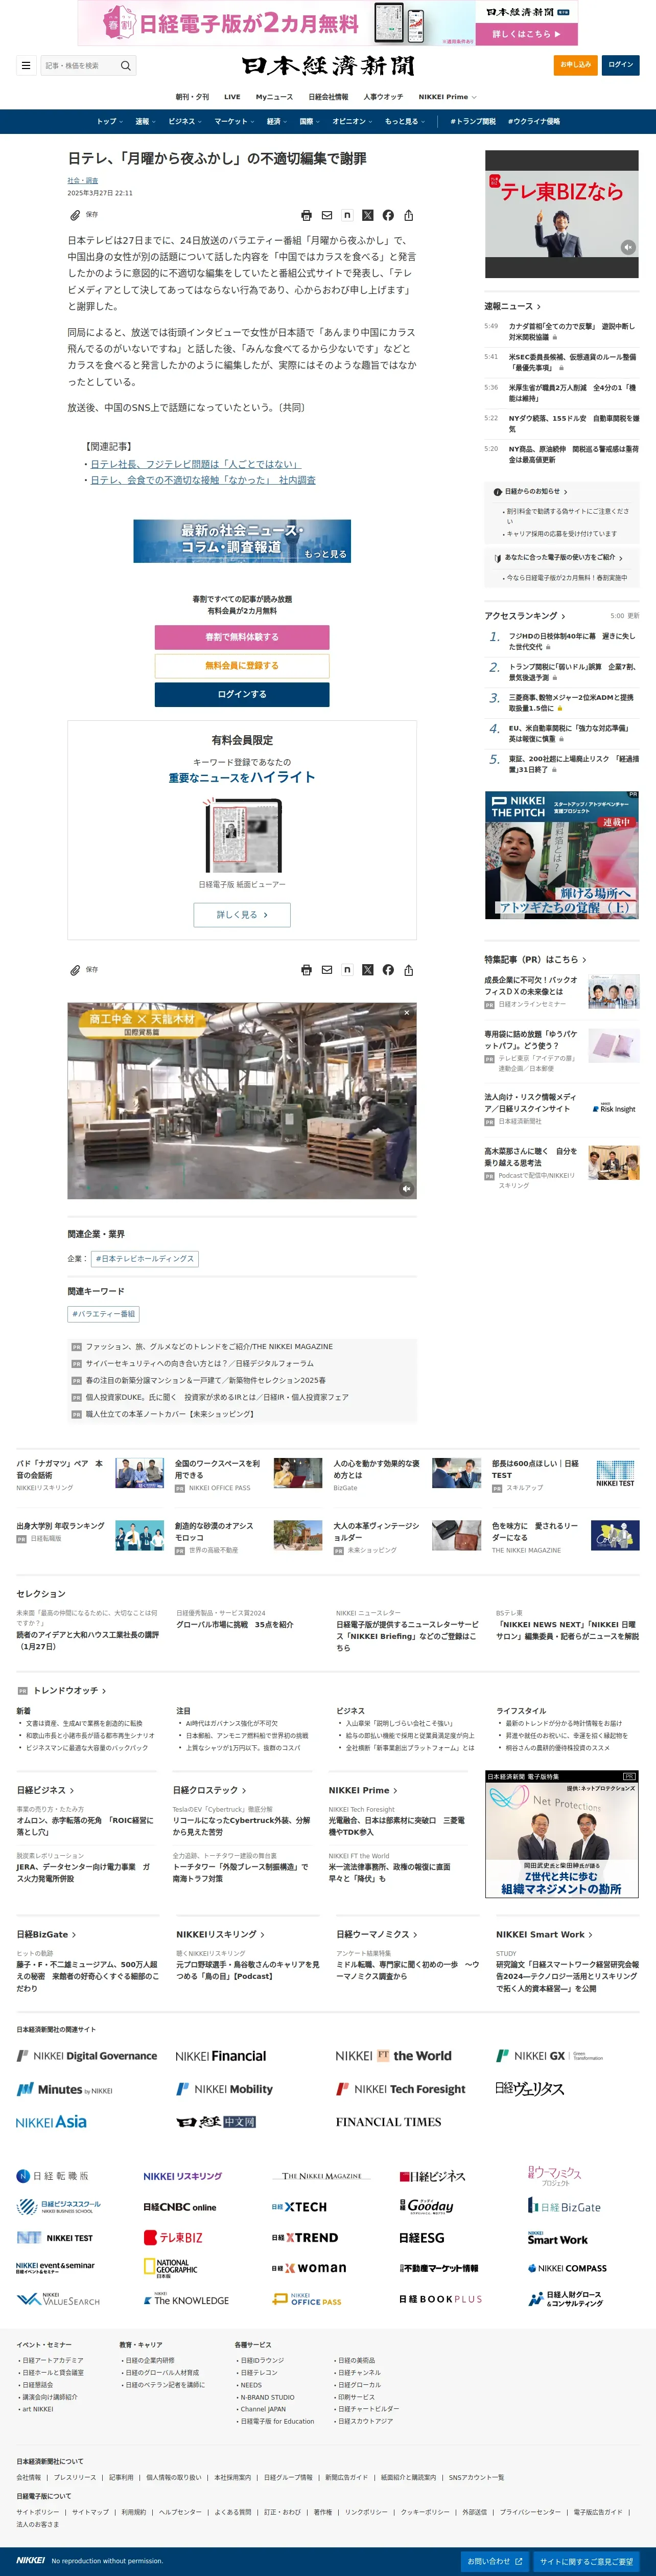Share to X using bottom X icon

[x=368, y=970]
